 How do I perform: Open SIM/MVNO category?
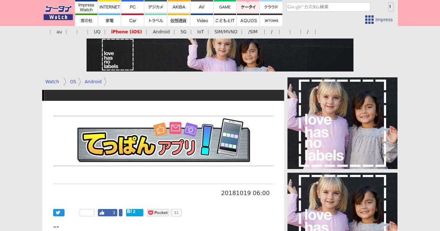[x=226, y=32]
